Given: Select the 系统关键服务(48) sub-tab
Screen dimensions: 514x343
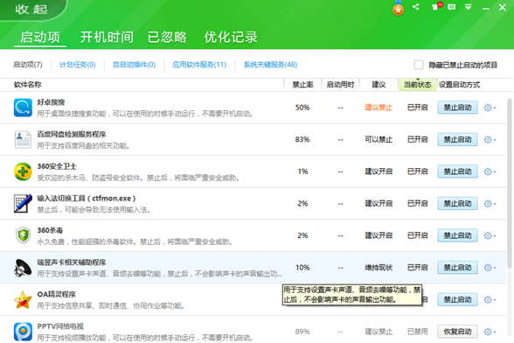Looking at the screenshot, I should (x=270, y=65).
